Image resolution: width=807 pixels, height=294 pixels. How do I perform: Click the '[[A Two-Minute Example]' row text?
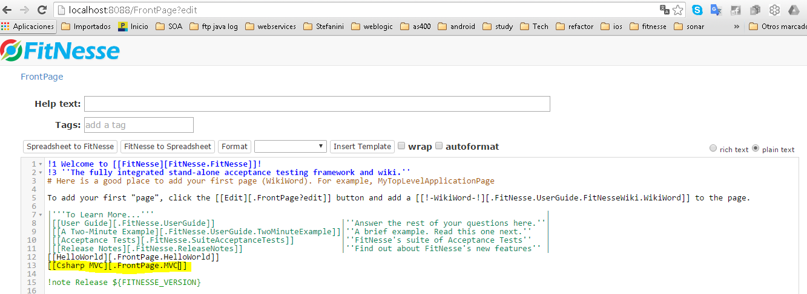click(x=196, y=232)
